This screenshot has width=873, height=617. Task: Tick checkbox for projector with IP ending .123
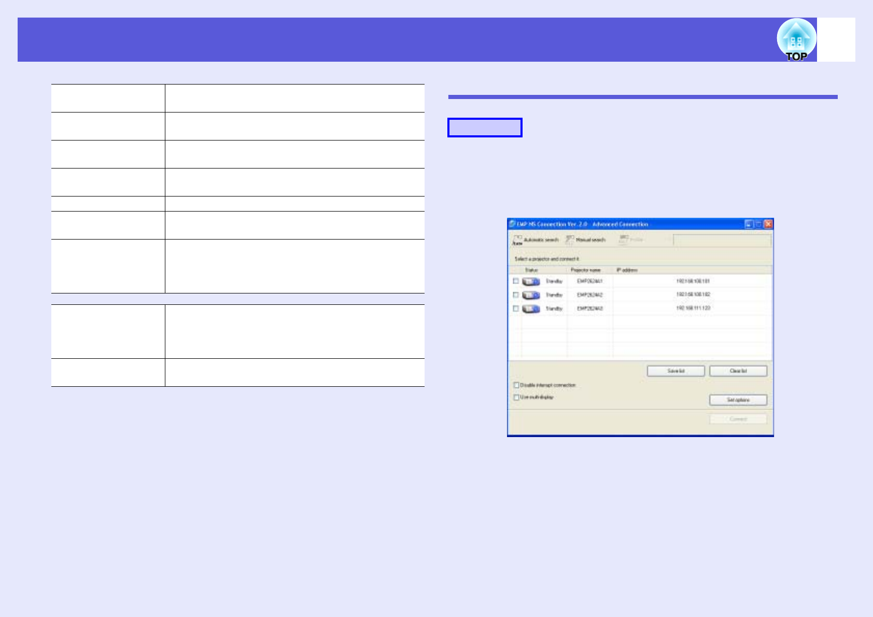click(516, 308)
